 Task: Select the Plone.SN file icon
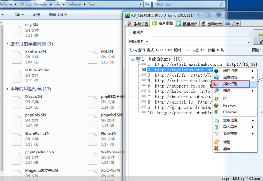point(93,139)
